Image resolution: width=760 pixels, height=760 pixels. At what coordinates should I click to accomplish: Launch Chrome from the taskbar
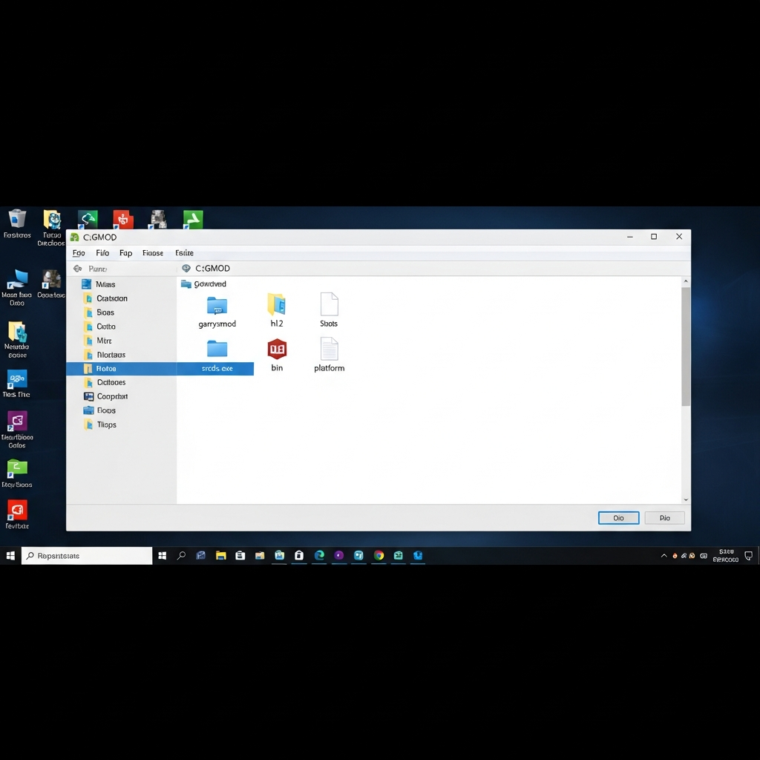[379, 555]
